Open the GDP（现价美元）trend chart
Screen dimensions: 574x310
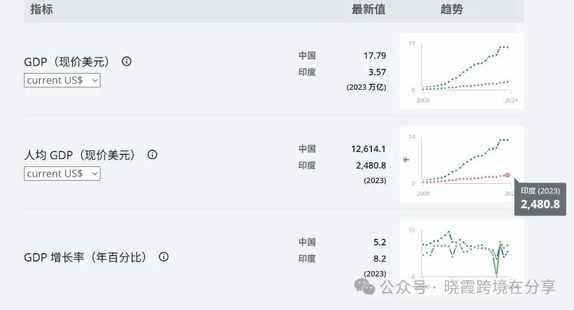462,71
